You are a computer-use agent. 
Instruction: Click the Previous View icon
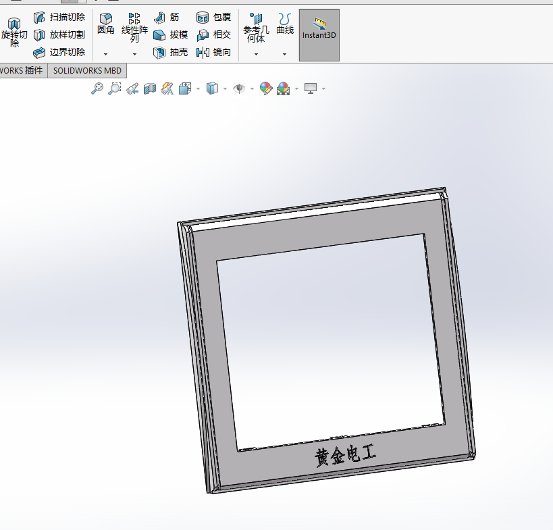[x=132, y=88]
